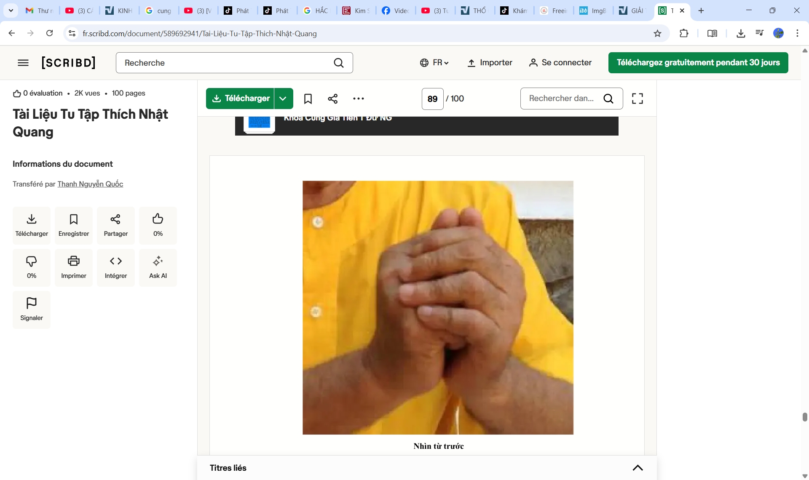Click the page number field showing 89
Screen dimensions: 809x480
pos(432,99)
